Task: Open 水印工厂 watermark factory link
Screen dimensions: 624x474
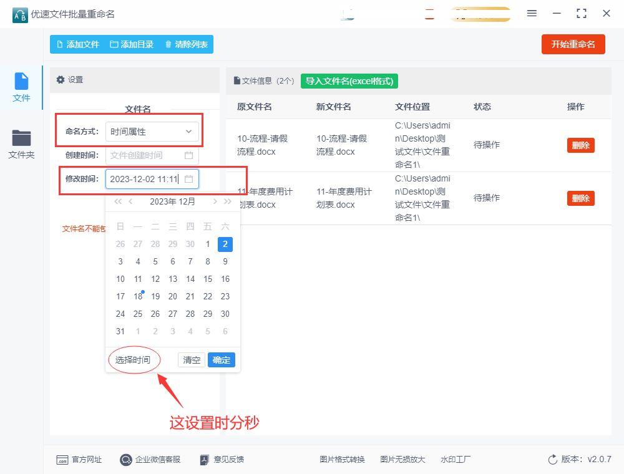Action: pyautogui.click(x=456, y=460)
